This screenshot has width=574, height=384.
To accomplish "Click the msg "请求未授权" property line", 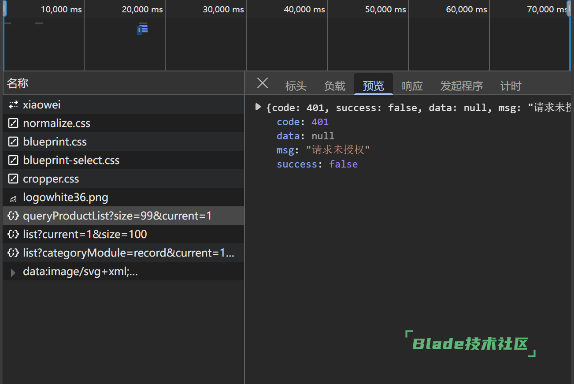I will click(323, 150).
